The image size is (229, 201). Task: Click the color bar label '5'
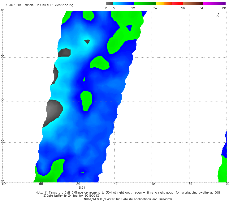coord(114,8)
